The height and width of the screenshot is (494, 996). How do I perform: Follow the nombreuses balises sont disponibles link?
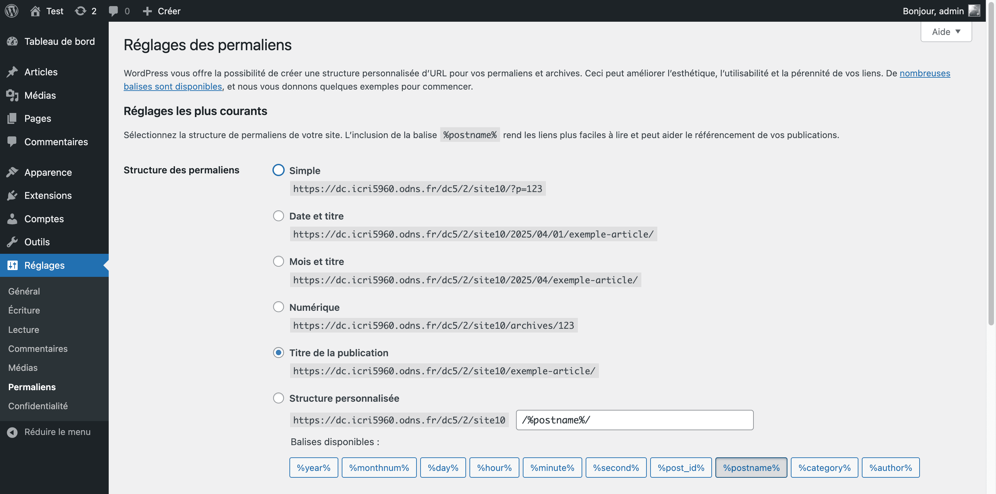click(x=173, y=86)
